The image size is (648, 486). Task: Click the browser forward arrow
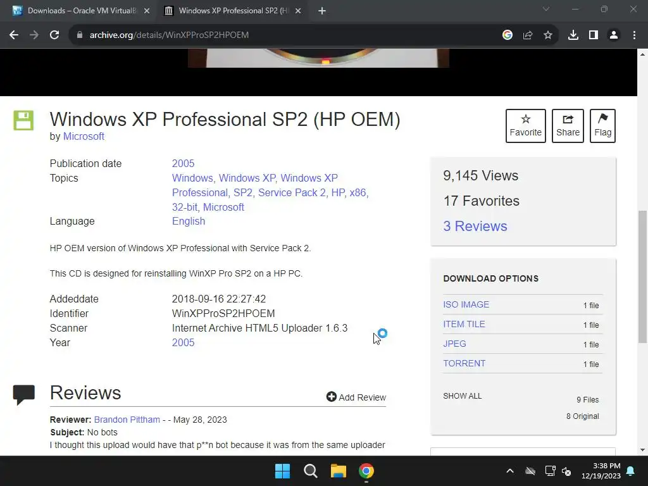coord(34,35)
